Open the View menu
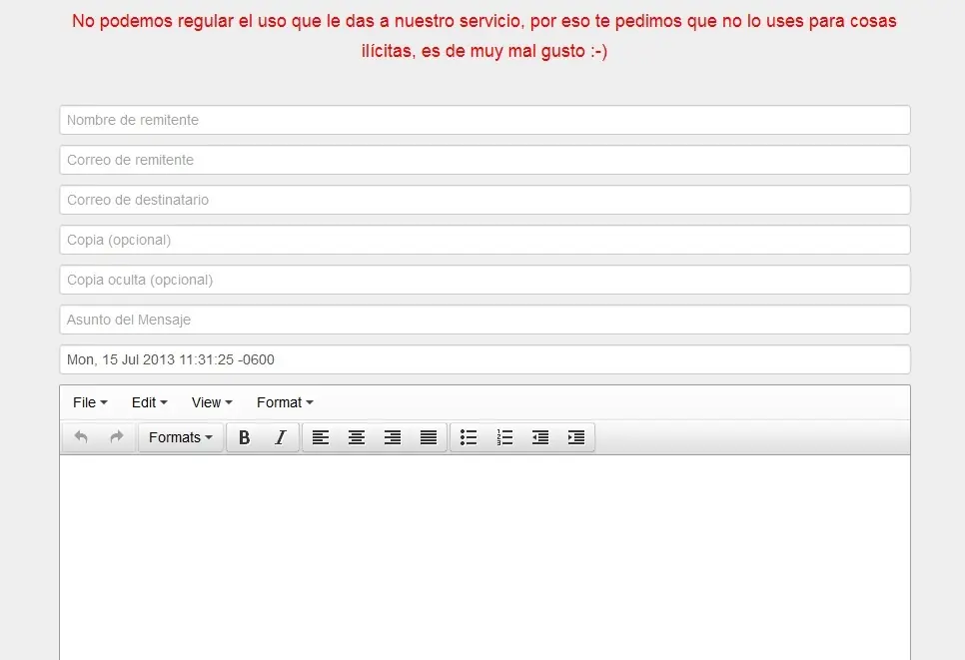Viewport: 965px width, 660px height. 212,402
